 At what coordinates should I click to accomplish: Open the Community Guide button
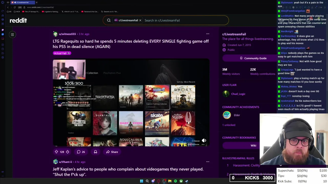[x=253, y=58]
